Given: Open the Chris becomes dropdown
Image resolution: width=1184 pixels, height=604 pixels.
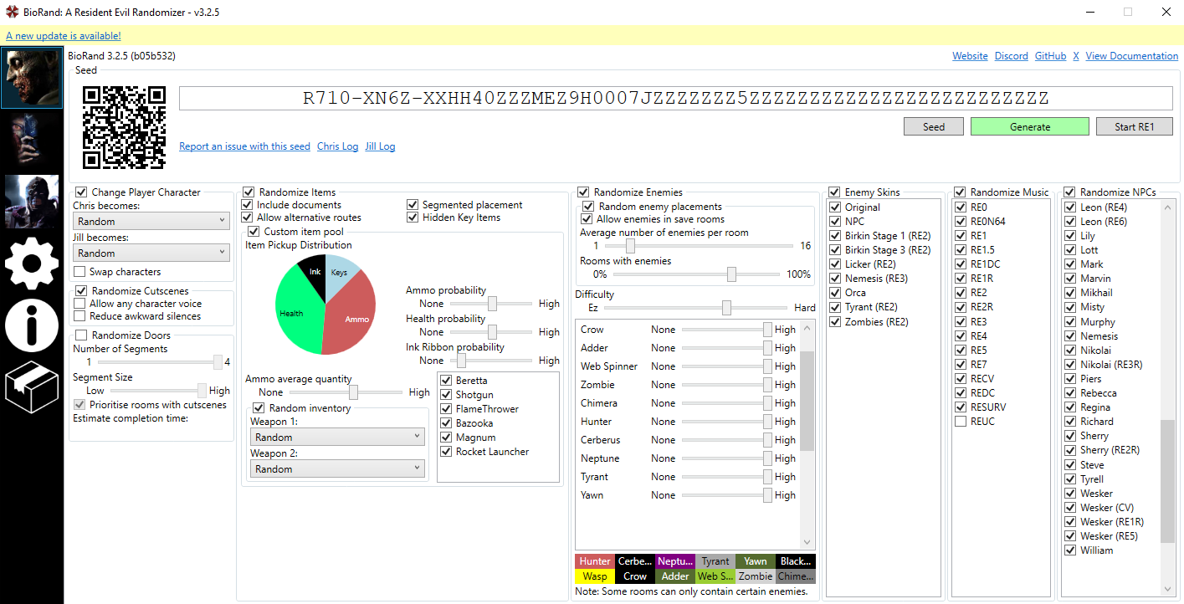Looking at the screenshot, I should (x=151, y=221).
